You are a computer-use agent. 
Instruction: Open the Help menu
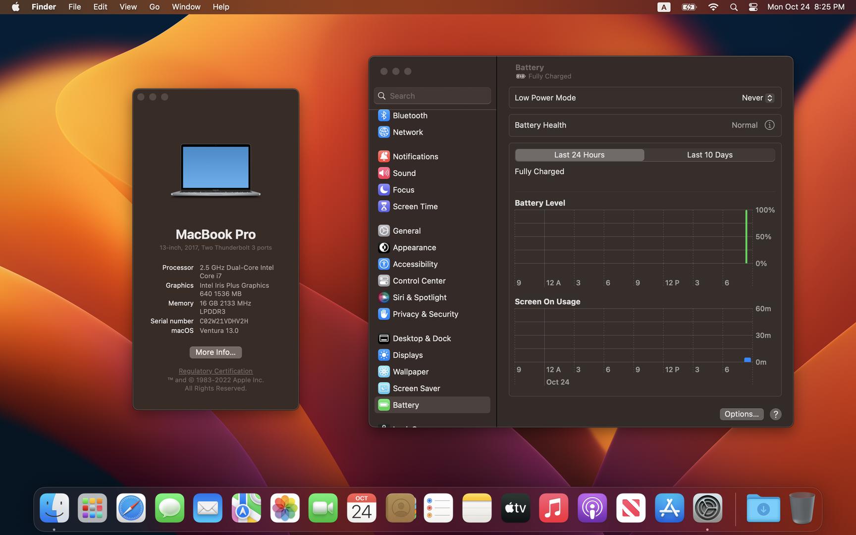(221, 7)
